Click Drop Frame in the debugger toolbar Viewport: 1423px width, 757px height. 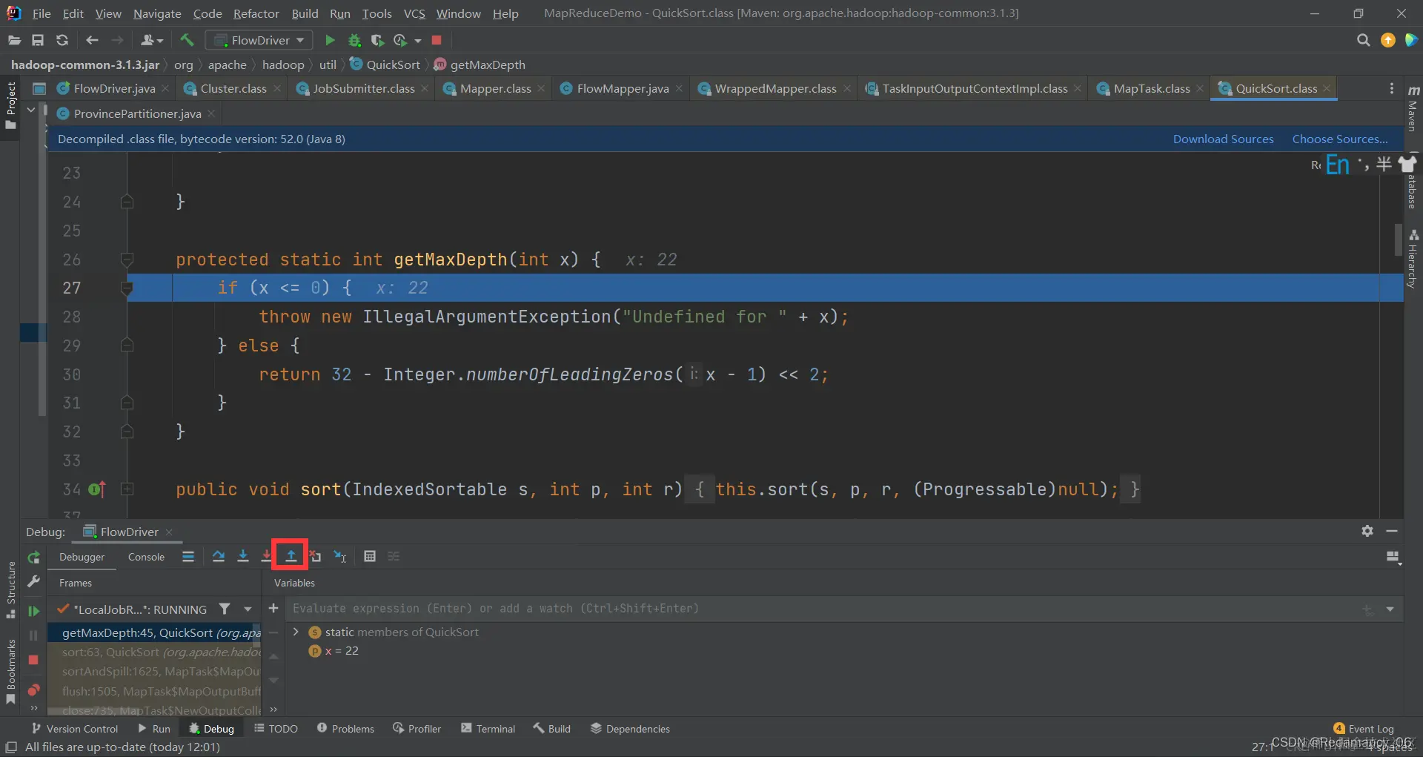tap(316, 556)
